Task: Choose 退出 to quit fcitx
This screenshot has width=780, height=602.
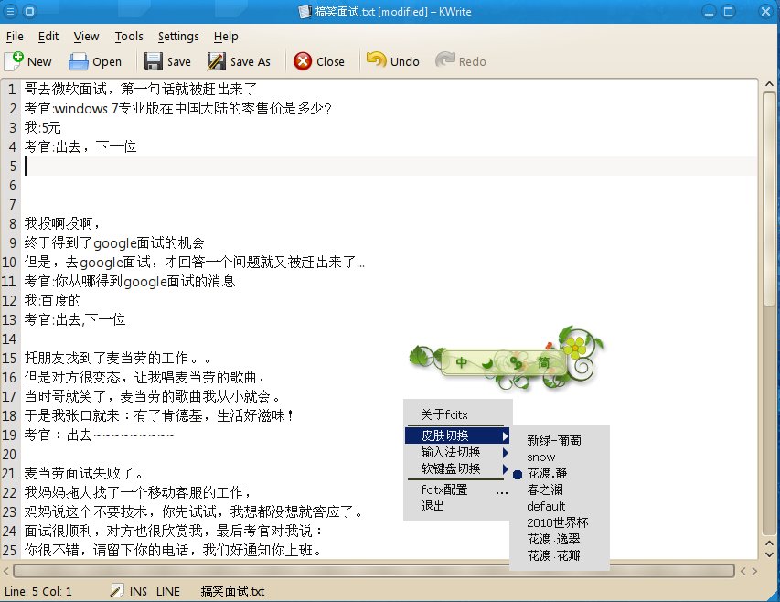Action: pyautogui.click(x=457, y=507)
